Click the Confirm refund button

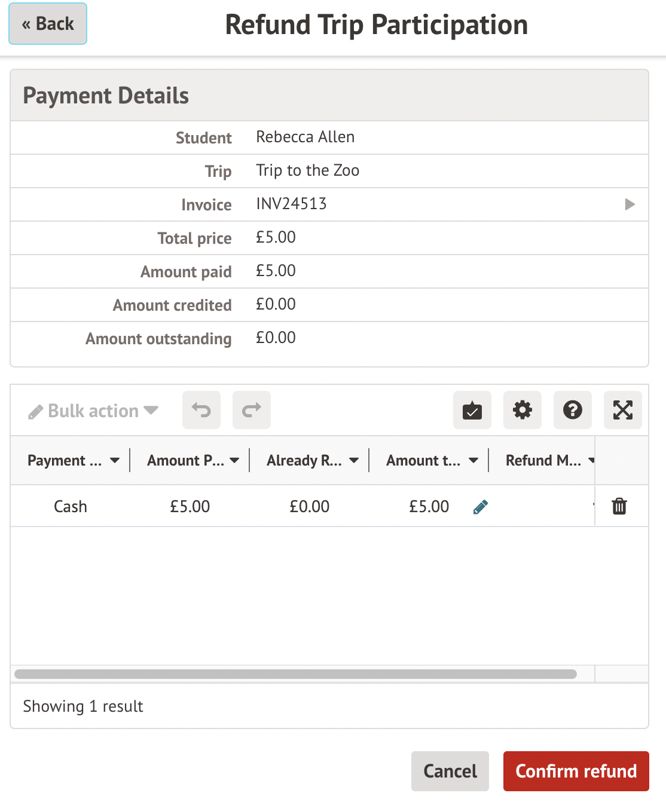[576, 771]
